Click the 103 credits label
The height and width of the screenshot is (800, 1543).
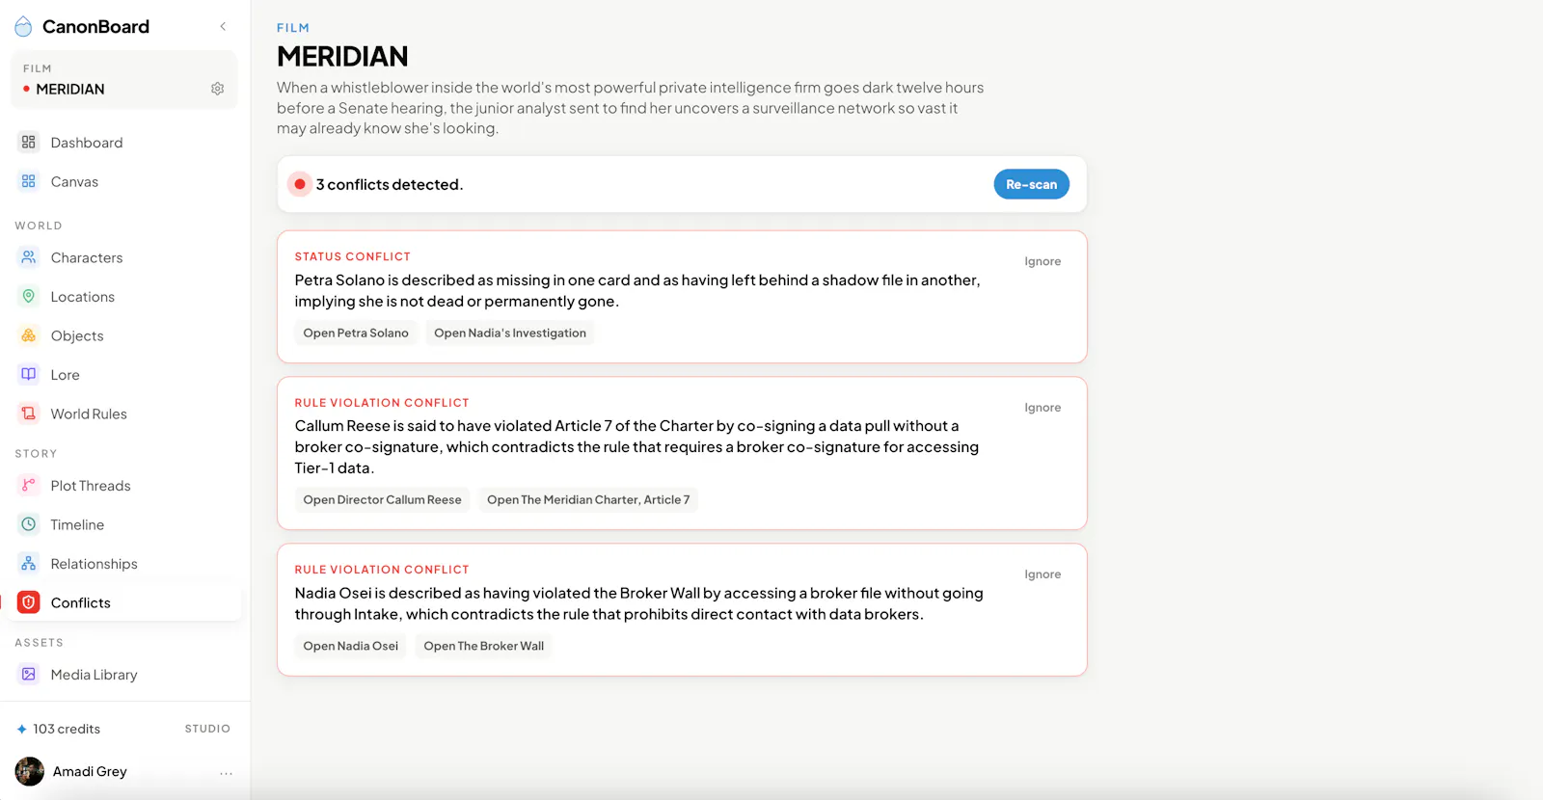pos(67,730)
